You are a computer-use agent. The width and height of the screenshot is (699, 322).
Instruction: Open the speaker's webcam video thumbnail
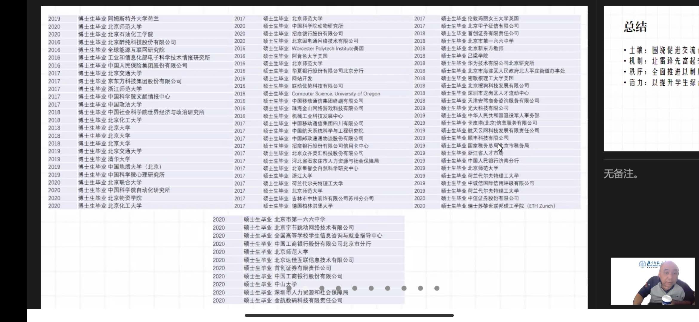[x=653, y=281]
